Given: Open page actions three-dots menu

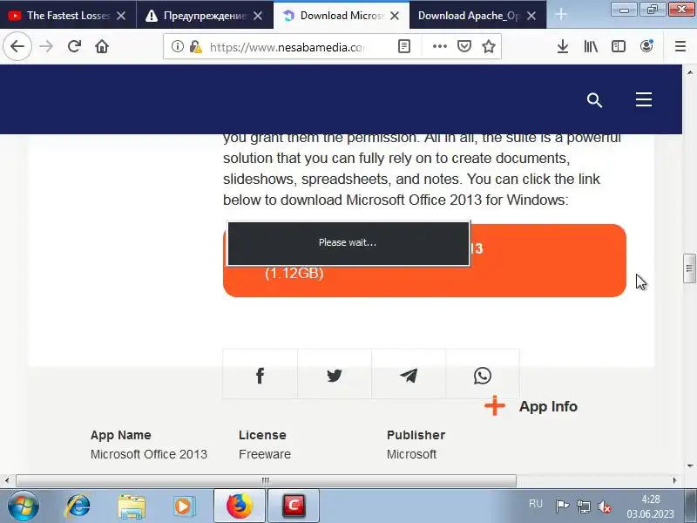Looking at the screenshot, I should pos(440,46).
